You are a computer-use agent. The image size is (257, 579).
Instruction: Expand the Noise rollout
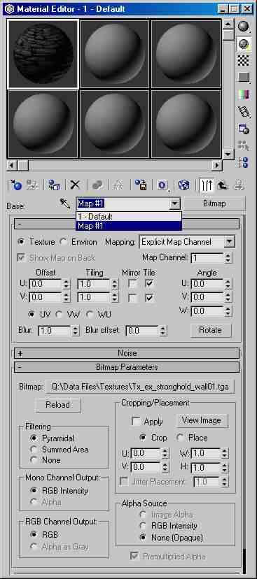click(127, 353)
